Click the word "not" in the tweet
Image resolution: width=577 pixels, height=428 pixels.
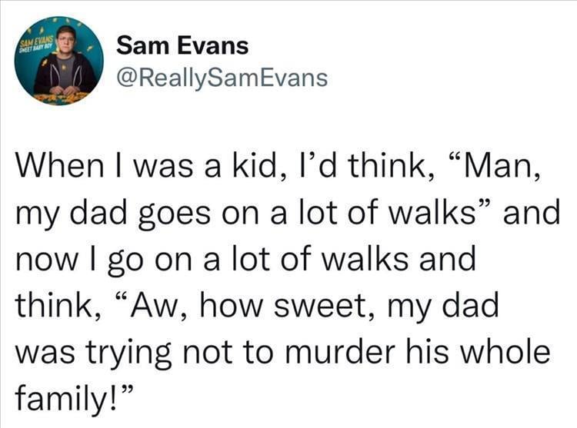207,352
